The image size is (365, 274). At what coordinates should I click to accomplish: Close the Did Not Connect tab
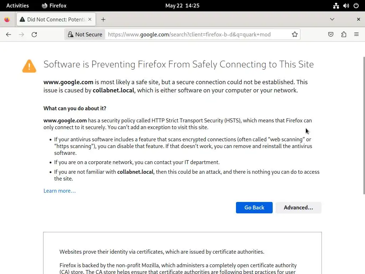coord(90,20)
